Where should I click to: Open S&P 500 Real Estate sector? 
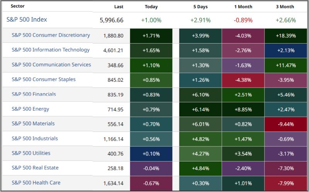(35, 168)
